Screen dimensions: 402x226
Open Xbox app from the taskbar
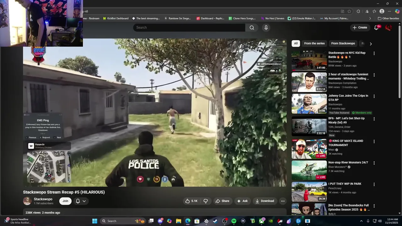pyautogui.click(x=261, y=221)
